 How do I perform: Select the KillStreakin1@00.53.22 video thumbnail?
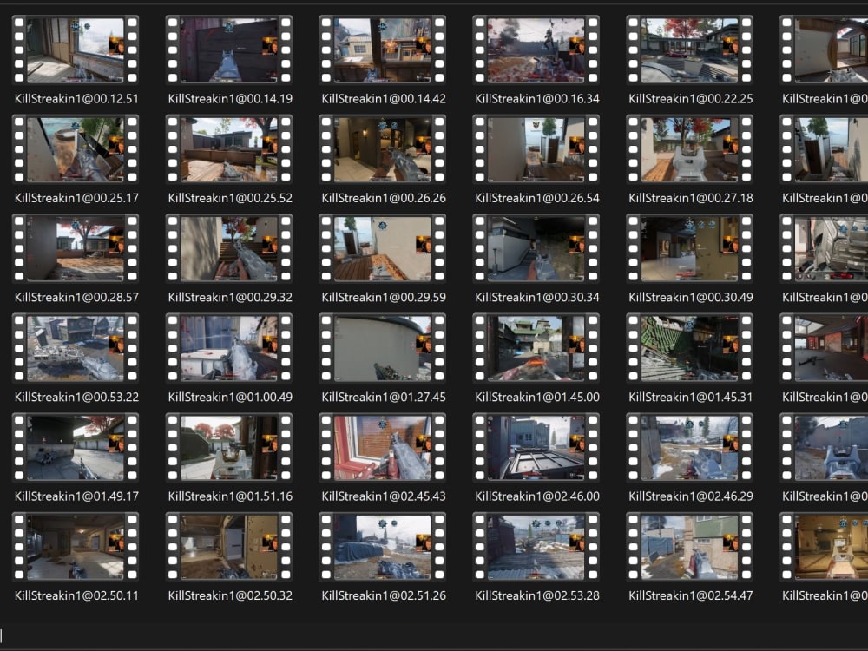pos(76,348)
